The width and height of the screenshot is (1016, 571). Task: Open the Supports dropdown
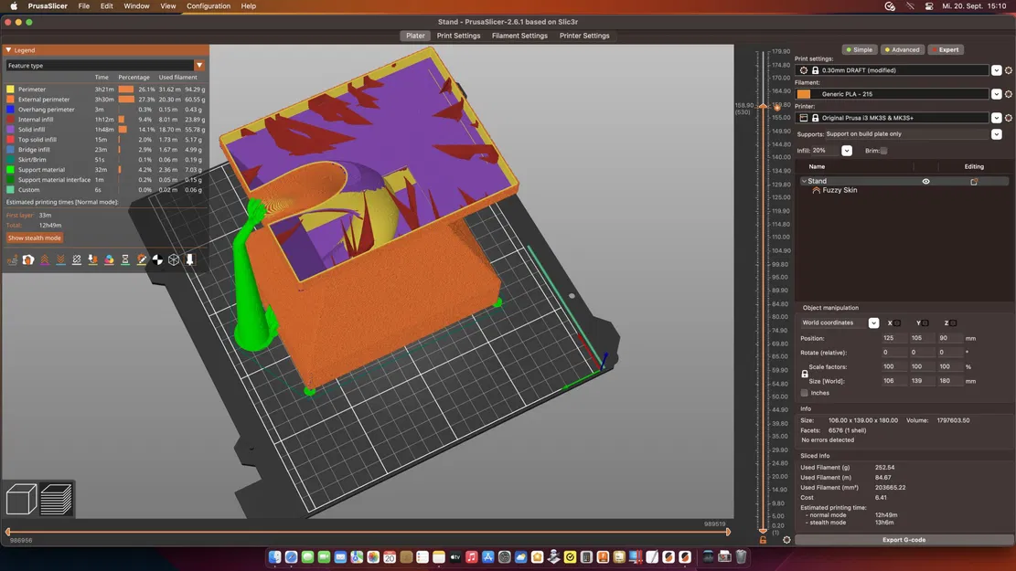click(x=996, y=134)
